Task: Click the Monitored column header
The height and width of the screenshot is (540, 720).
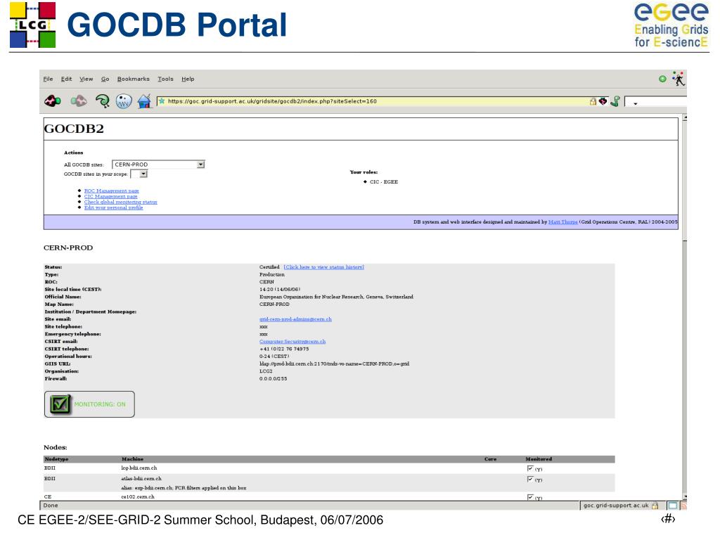Action: point(539,458)
